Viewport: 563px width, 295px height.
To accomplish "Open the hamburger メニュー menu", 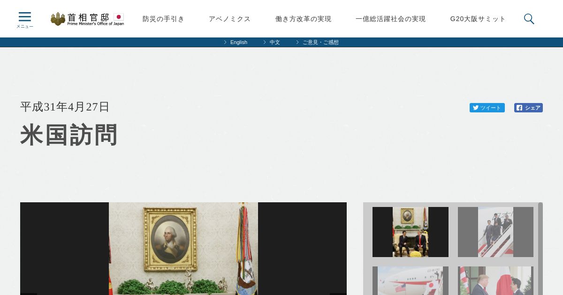I will click(x=25, y=20).
